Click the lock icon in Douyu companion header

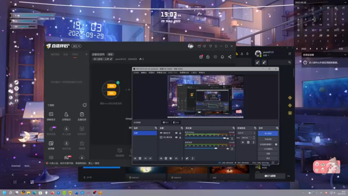(208, 57)
